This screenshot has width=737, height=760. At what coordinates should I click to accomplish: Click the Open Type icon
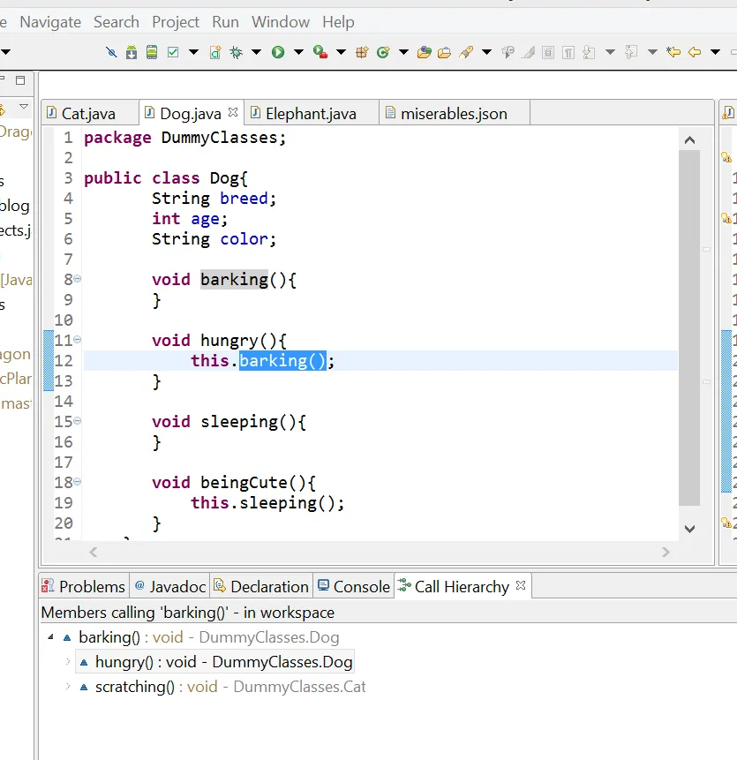(424, 52)
